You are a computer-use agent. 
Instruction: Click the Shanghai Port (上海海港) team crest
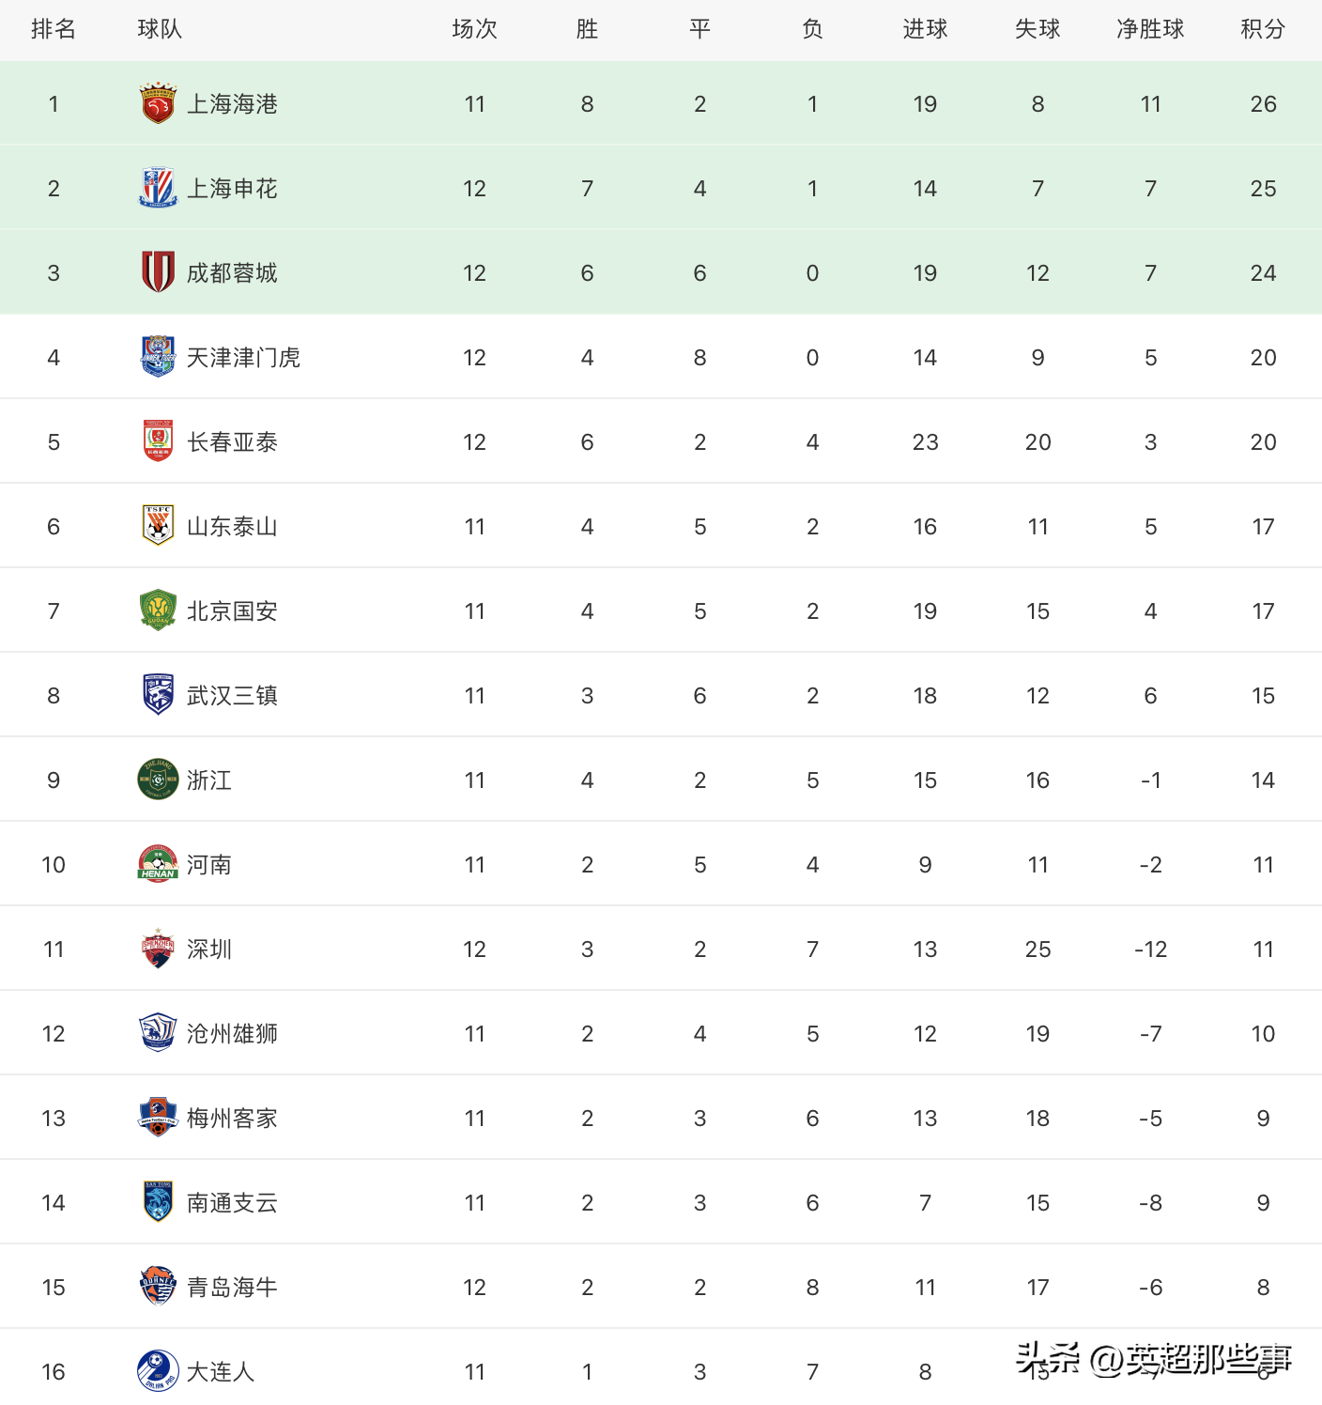(x=158, y=103)
